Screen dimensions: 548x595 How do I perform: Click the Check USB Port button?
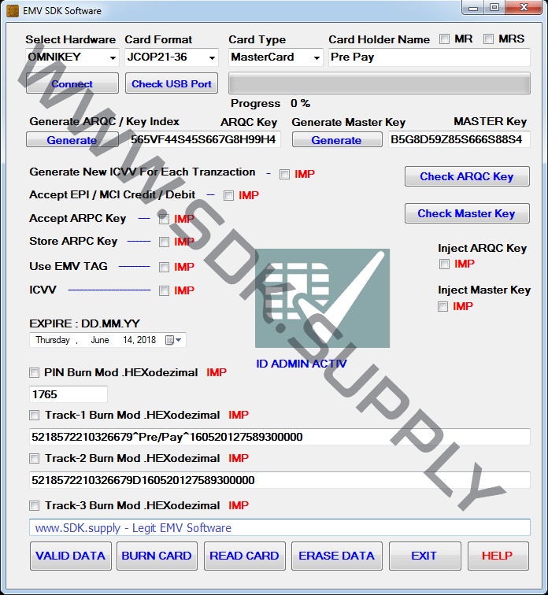[x=172, y=83]
